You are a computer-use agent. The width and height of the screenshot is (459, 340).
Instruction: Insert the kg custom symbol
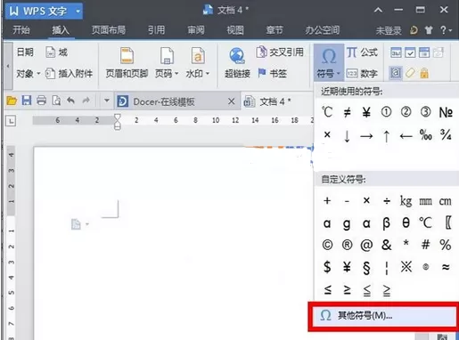point(406,201)
